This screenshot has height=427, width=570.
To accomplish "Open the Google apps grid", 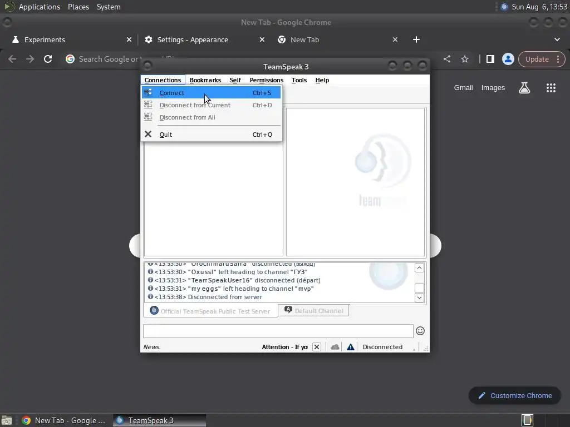I will pos(551,88).
